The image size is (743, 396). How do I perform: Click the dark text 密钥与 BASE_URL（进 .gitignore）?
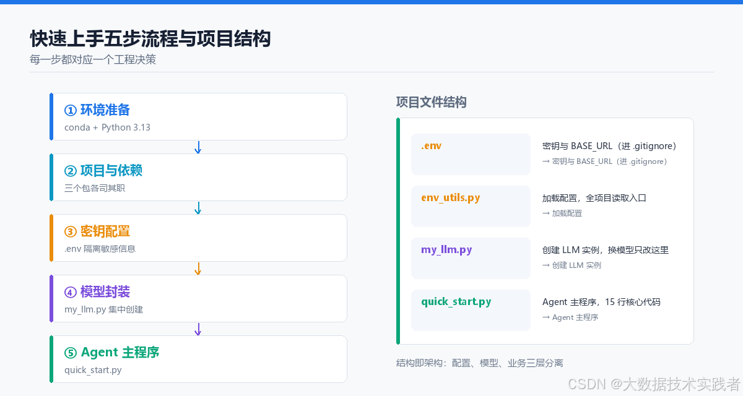609,146
